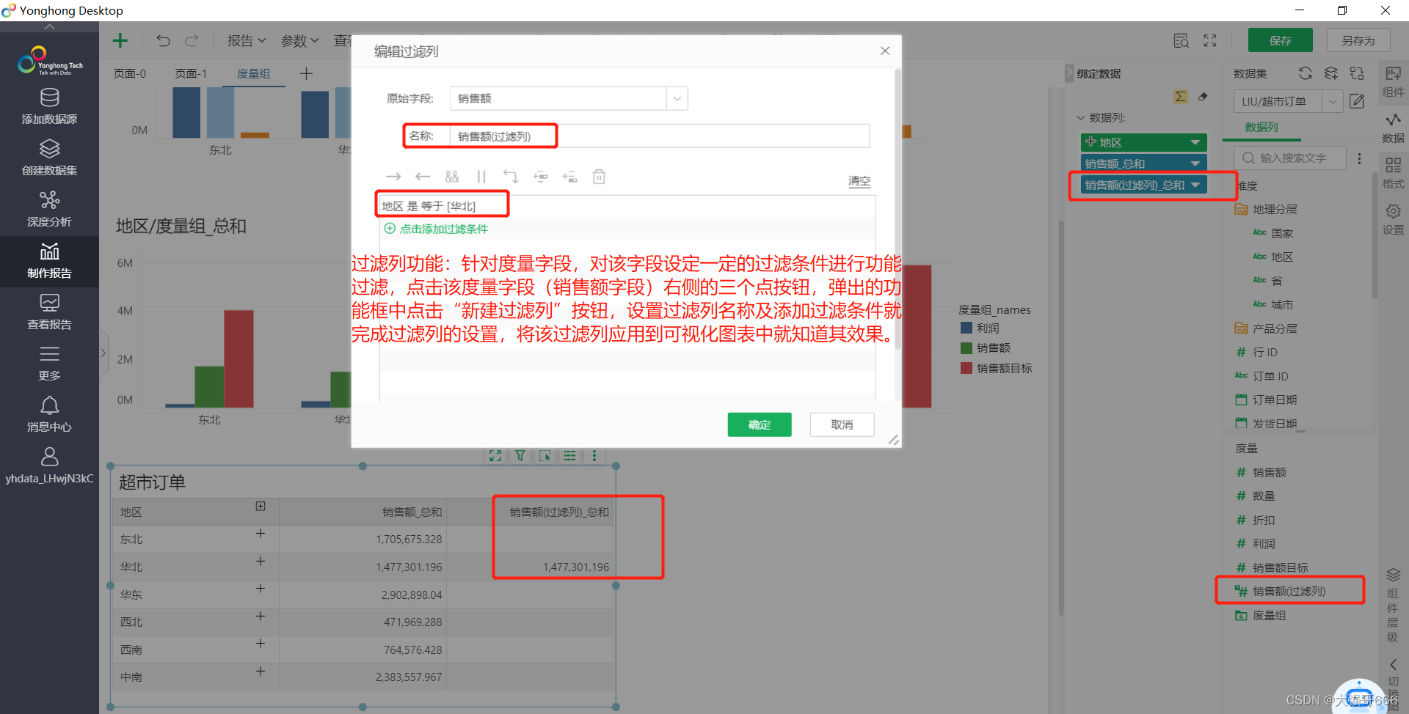
Task: Open the 组件层级 layers panel on the right edge
Action: pos(1393,606)
